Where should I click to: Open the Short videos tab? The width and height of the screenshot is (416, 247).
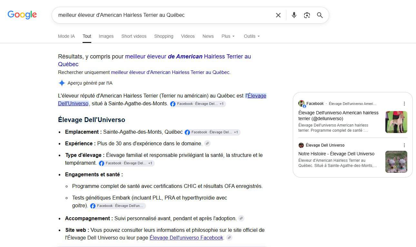134,36
